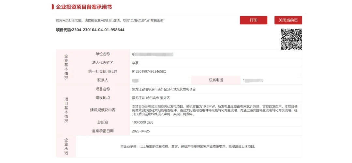Click the blurred 单位名称 company value
Screen dimensions: 352x163
click(x=153, y=54)
